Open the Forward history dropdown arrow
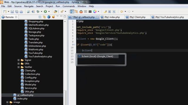 (x=133, y=12)
